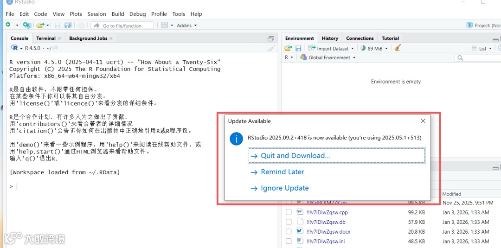This screenshot has height=248, width=501.
Task: Tick the checkbox for !!!v7IDIwZqsw.ini
Action: pos(289,241)
